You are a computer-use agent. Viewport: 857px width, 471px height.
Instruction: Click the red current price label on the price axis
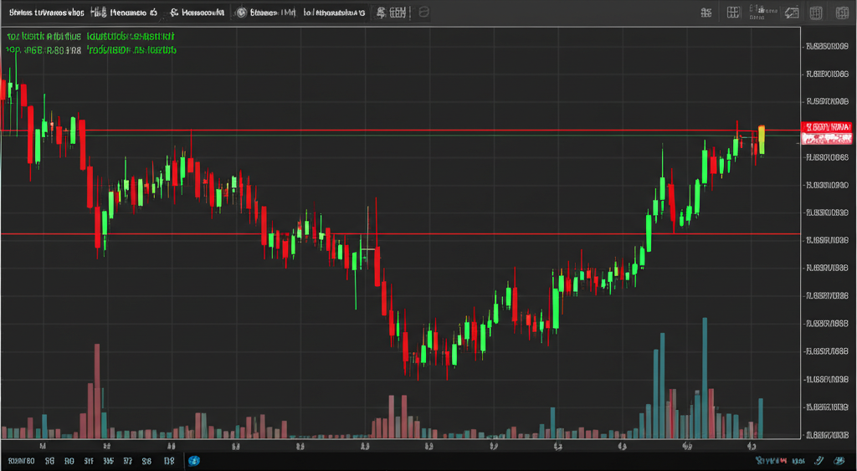click(825, 127)
